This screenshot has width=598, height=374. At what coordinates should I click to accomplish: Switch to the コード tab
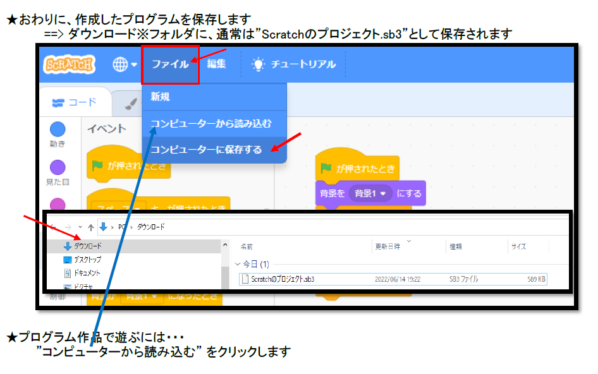(x=75, y=103)
